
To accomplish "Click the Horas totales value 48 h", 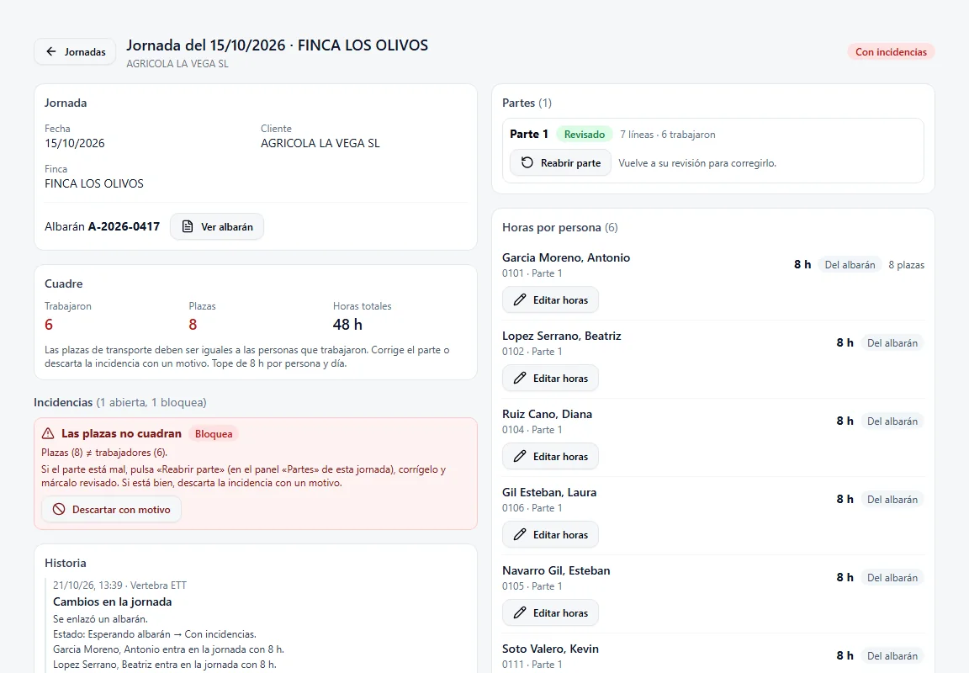I will pos(347,325).
